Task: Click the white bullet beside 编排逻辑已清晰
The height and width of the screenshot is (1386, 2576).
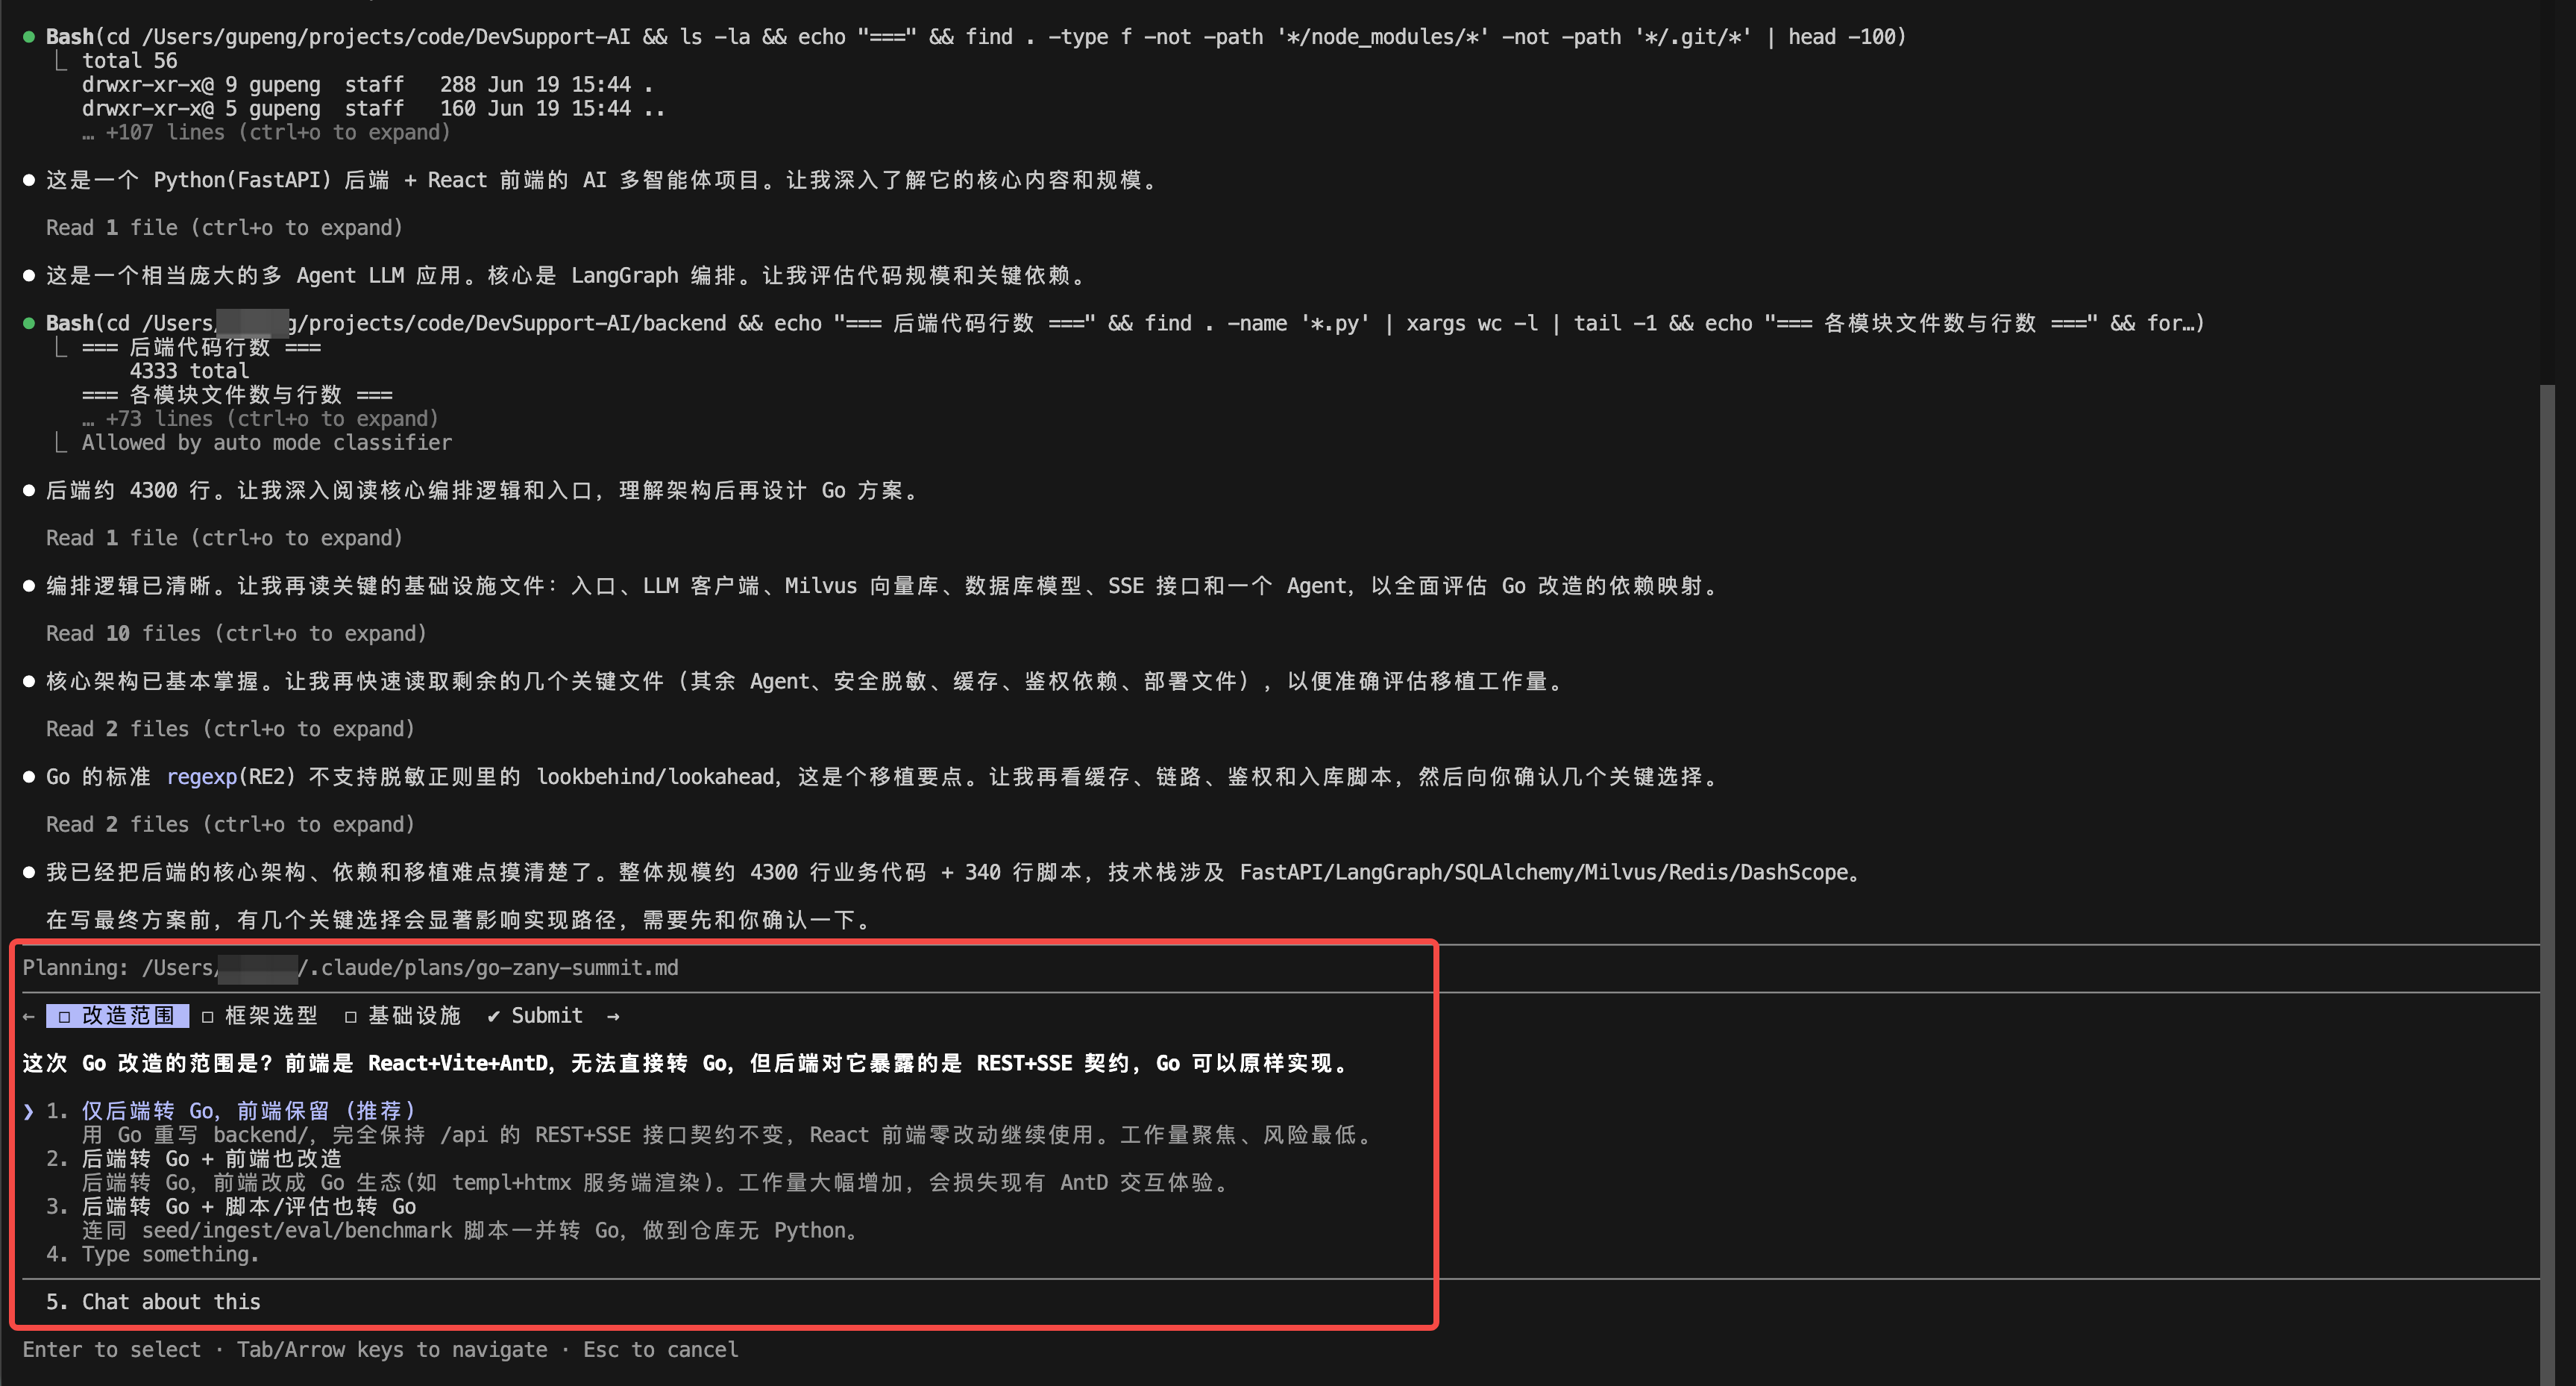Action: [28, 586]
